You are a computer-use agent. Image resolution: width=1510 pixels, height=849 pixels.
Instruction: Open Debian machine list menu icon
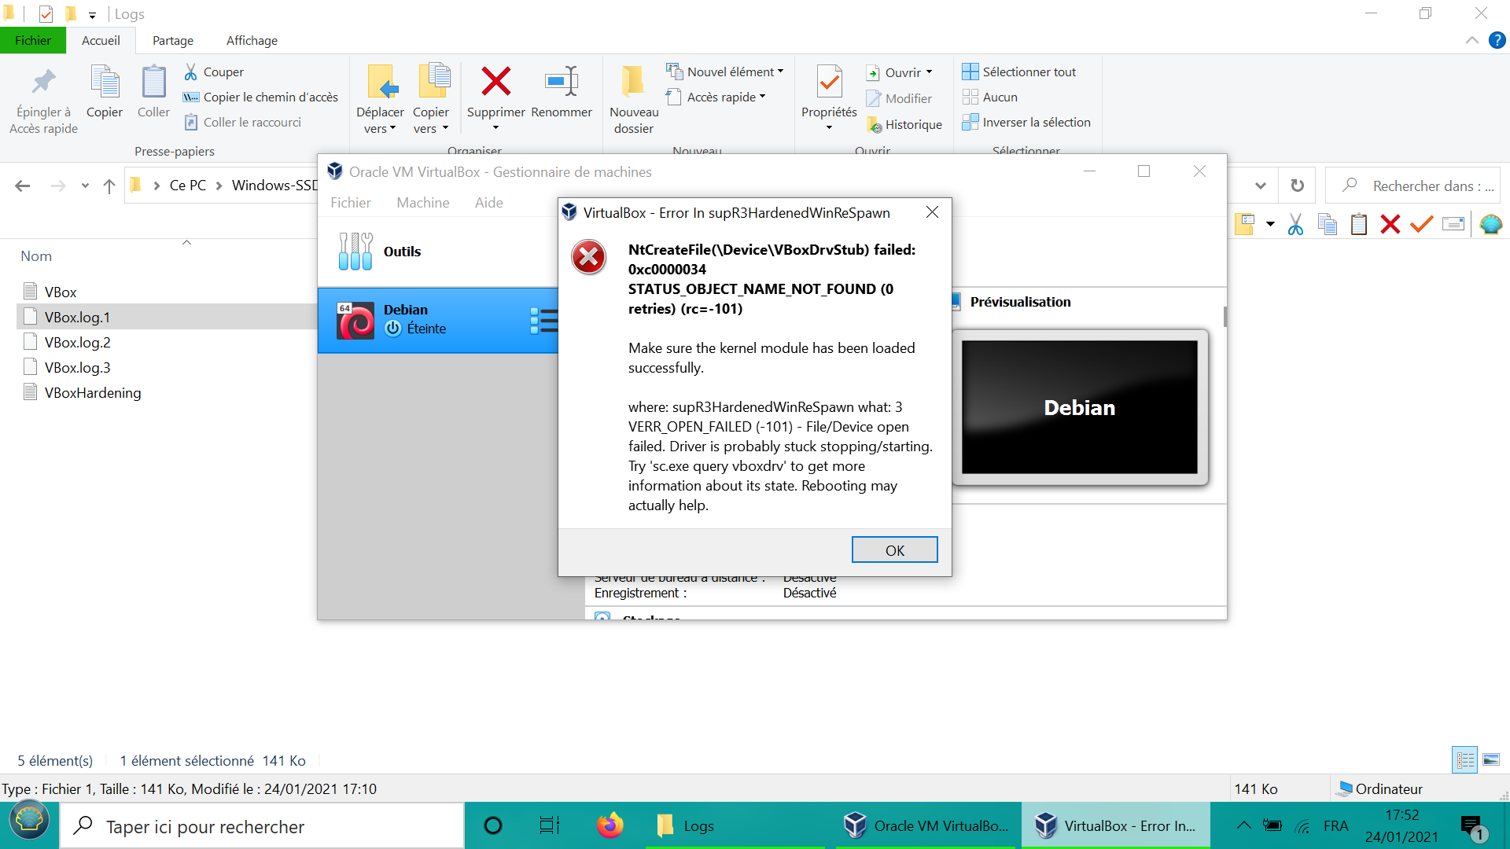(543, 321)
